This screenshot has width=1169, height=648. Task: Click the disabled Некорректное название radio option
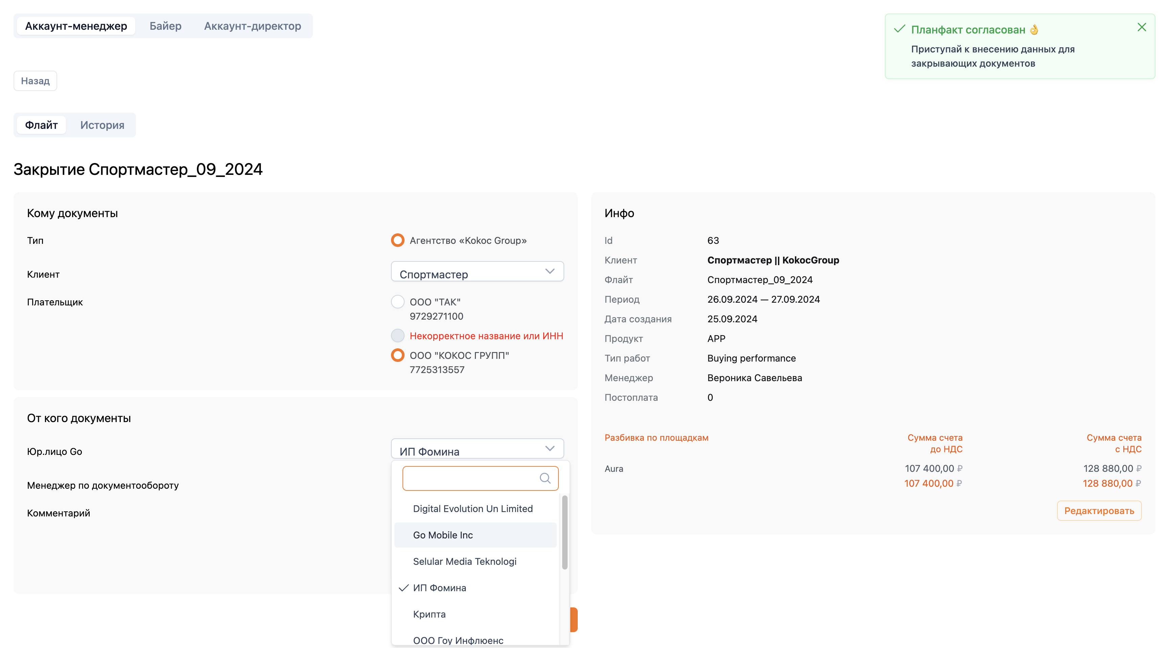(397, 336)
